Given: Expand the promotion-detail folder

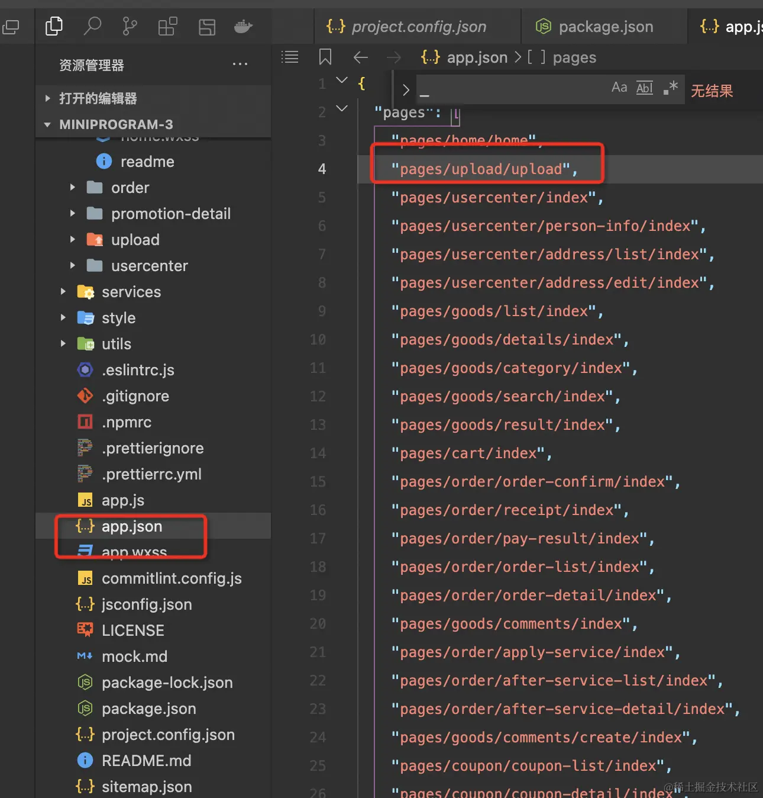Looking at the screenshot, I should [73, 214].
